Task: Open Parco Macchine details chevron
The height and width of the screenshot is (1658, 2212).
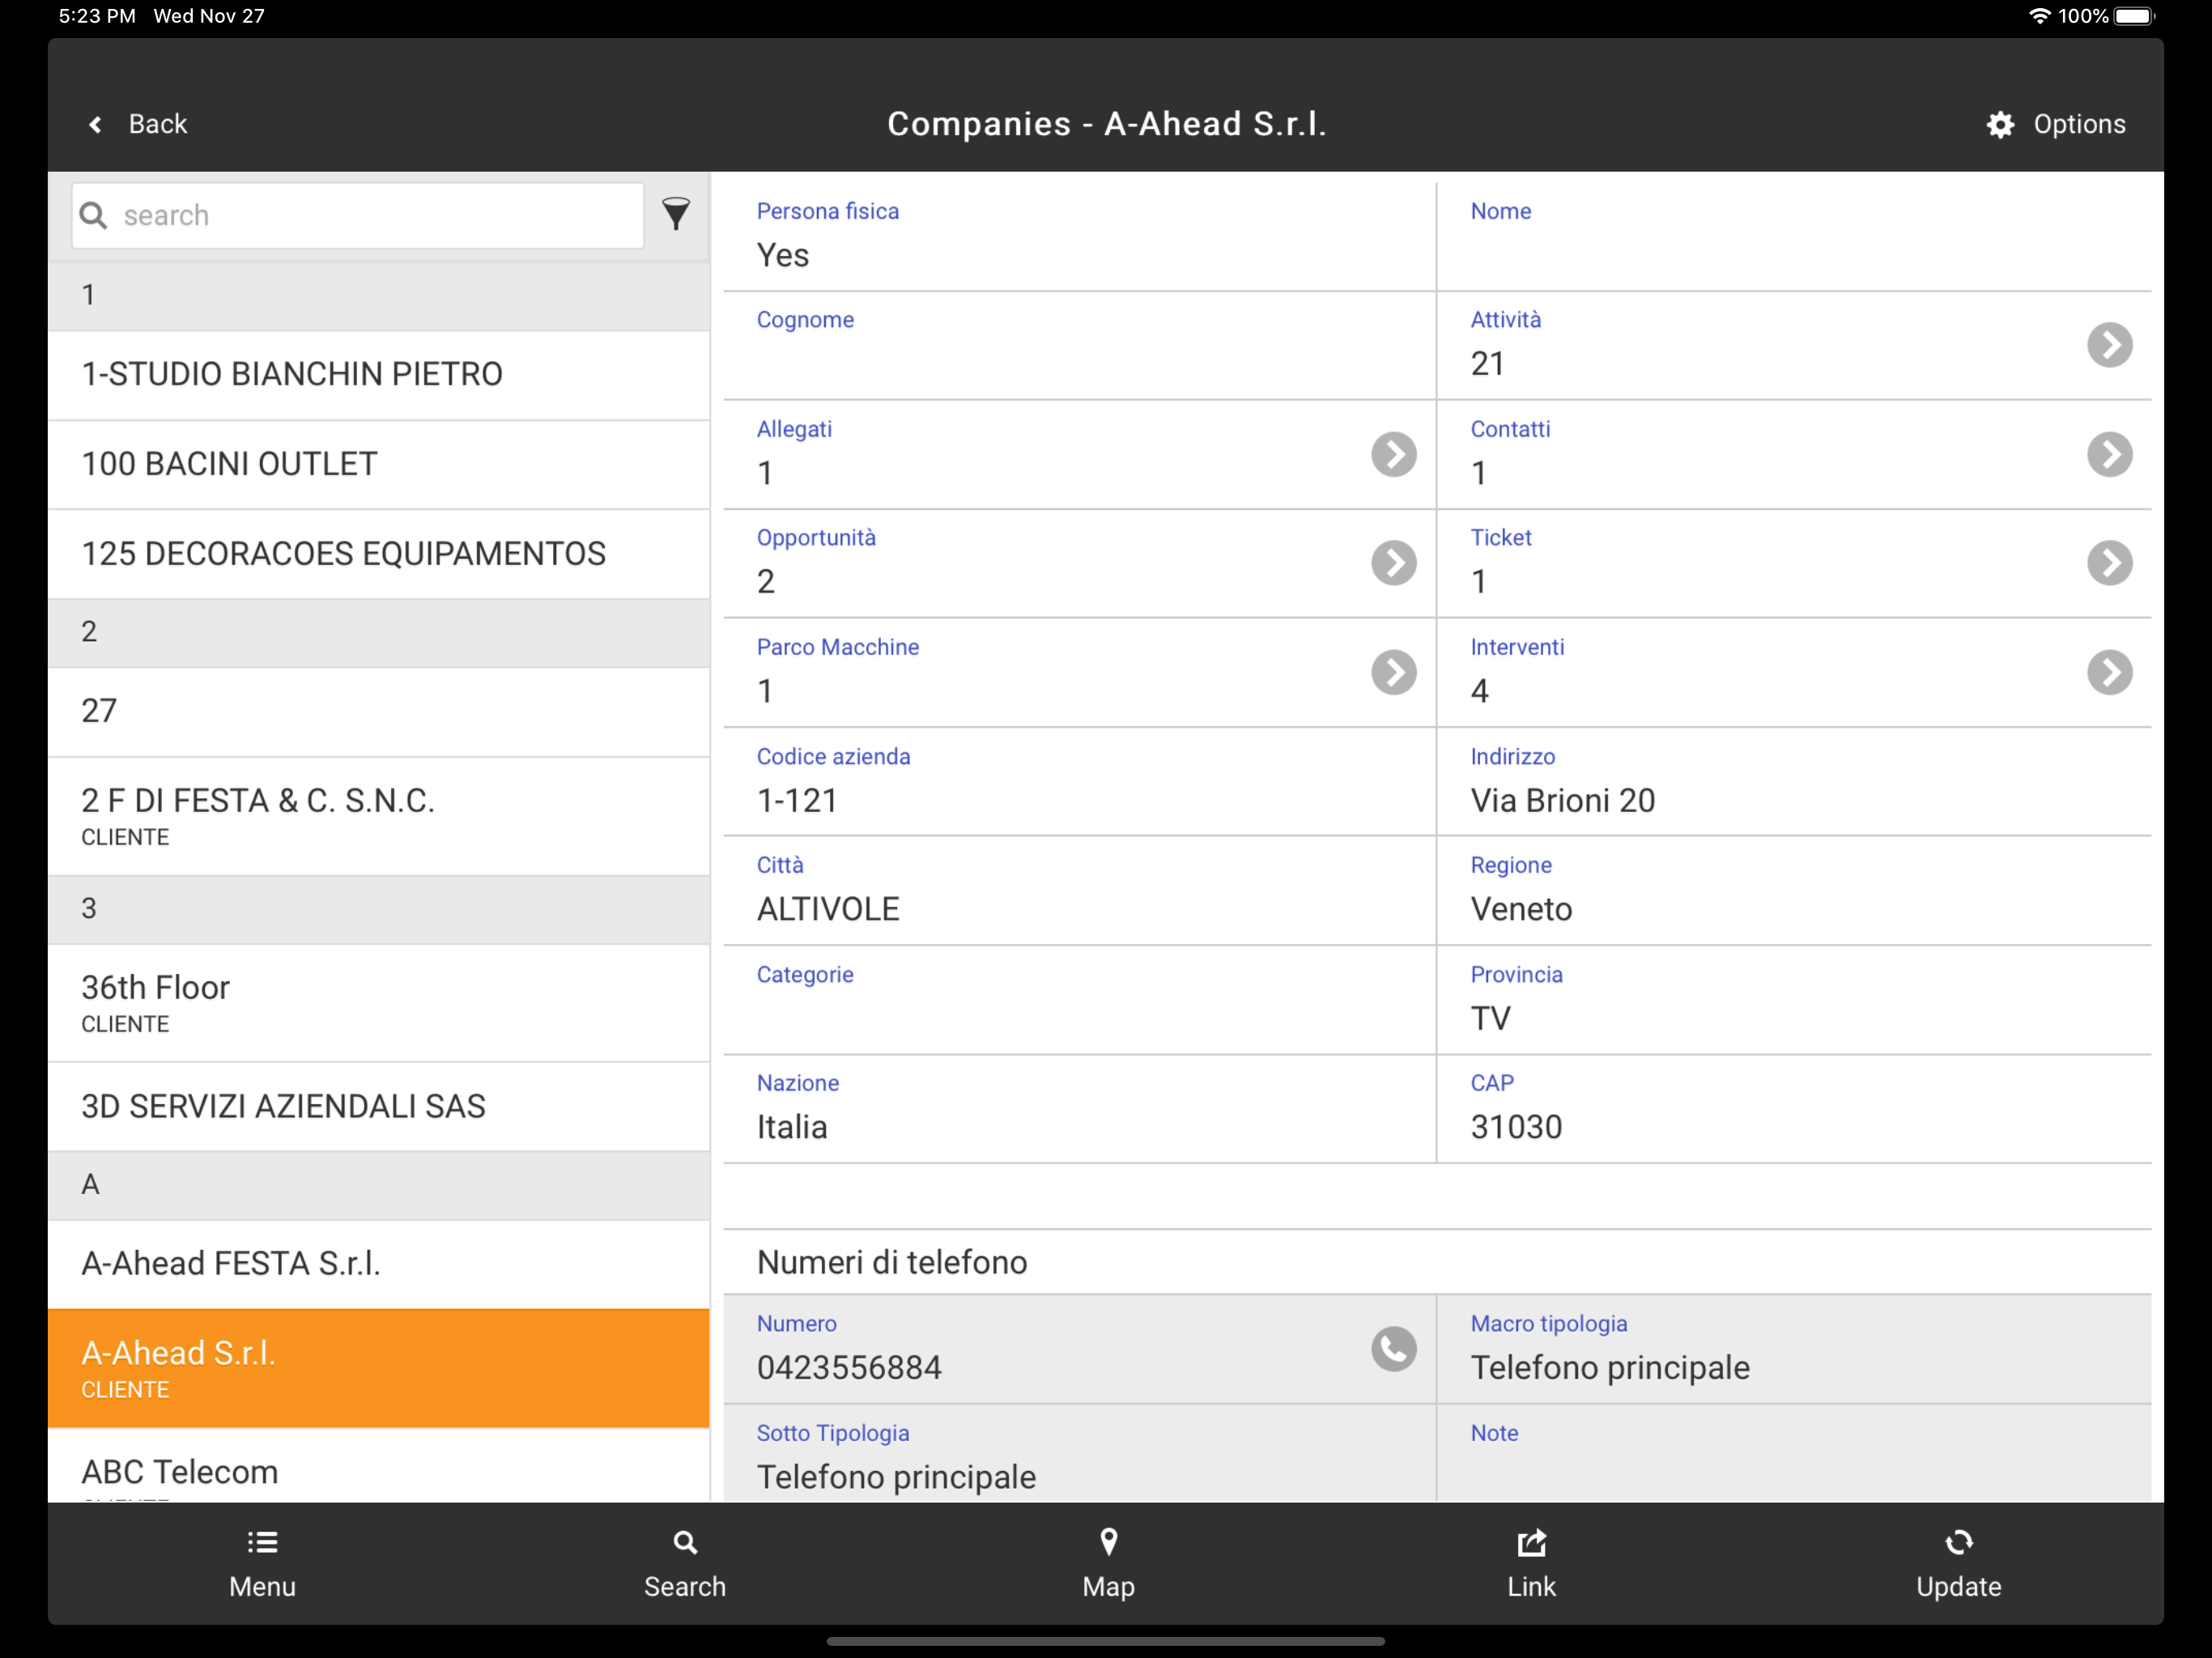Action: tap(1393, 672)
